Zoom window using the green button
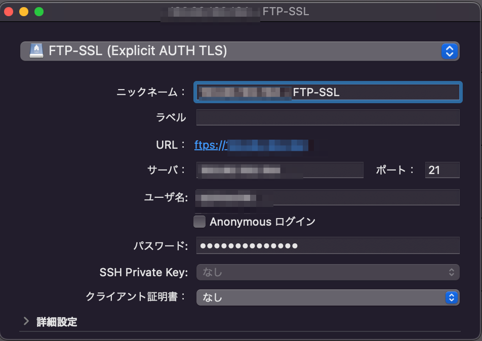This screenshot has width=482, height=341. pyautogui.click(x=39, y=12)
